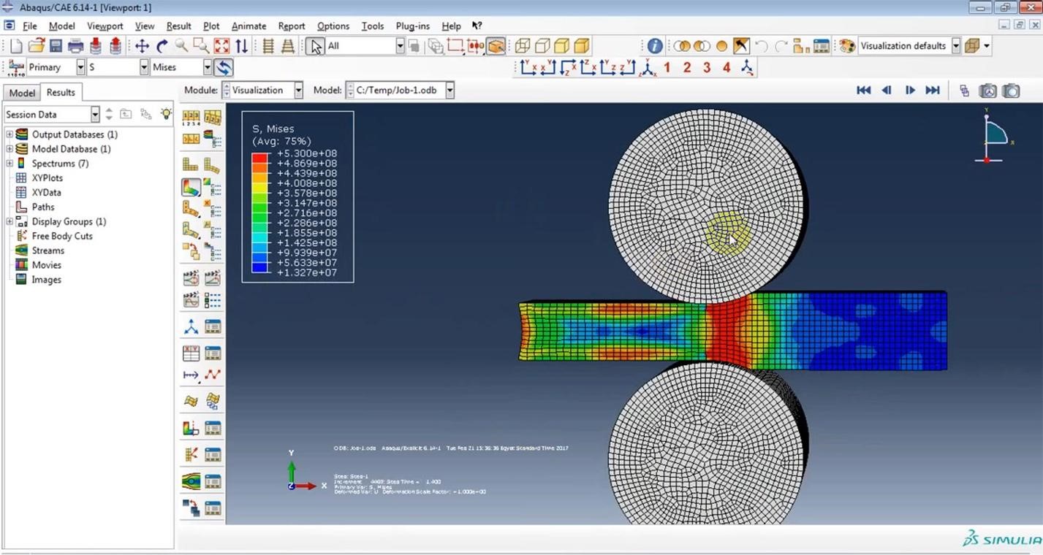Select XYPlots in the results tree
This screenshot has width=1043, height=555.
(47, 178)
